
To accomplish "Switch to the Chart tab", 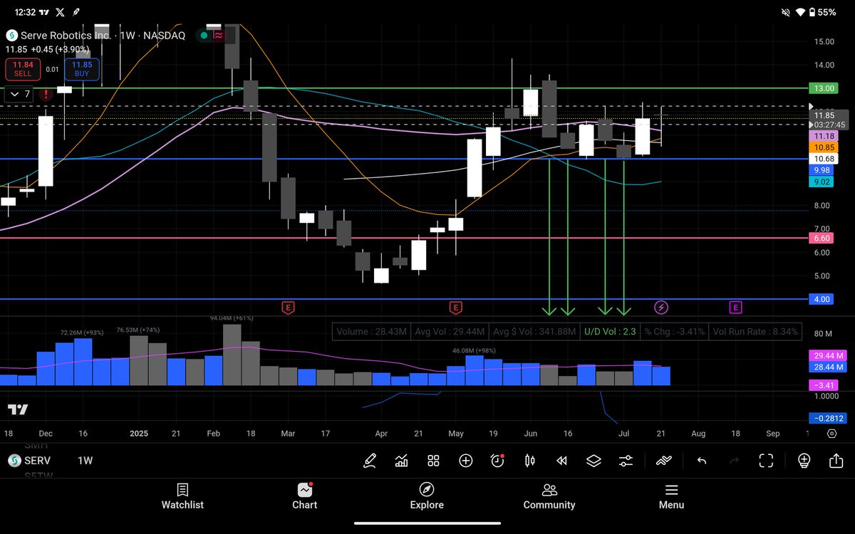I will coord(304,497).
